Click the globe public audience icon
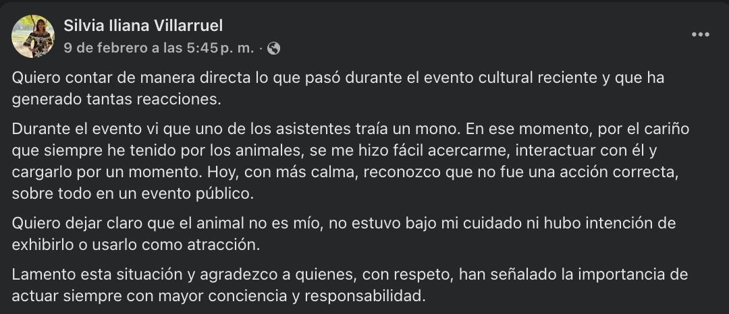 pos(274,48)
